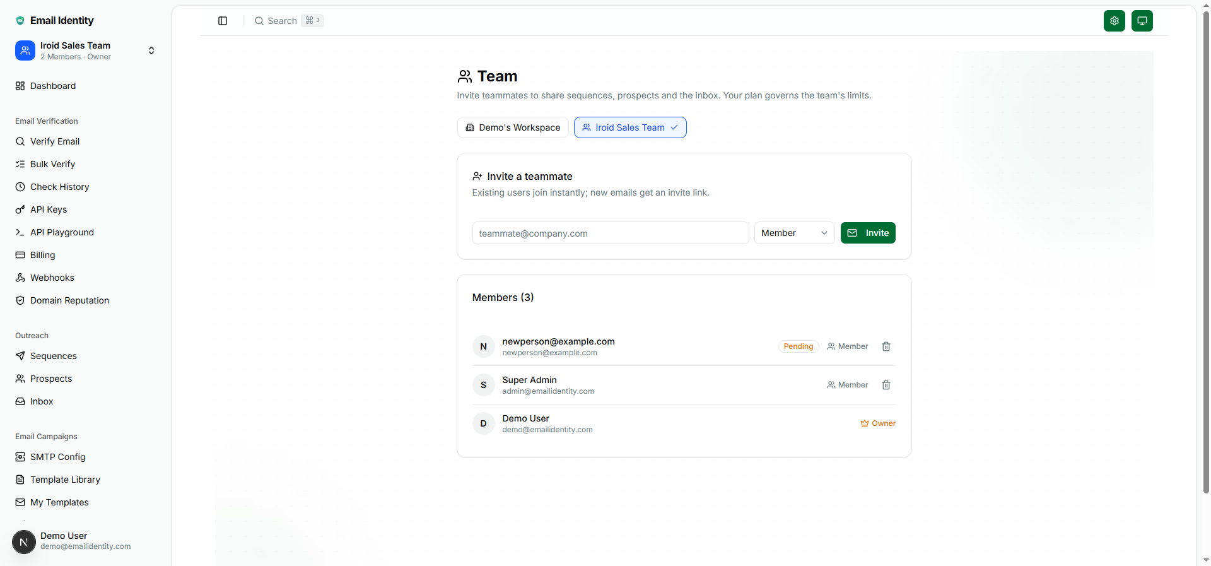The image size is (1211, 566).
Task: Click the SMTP Config icon
Action: tap(20, 457)
